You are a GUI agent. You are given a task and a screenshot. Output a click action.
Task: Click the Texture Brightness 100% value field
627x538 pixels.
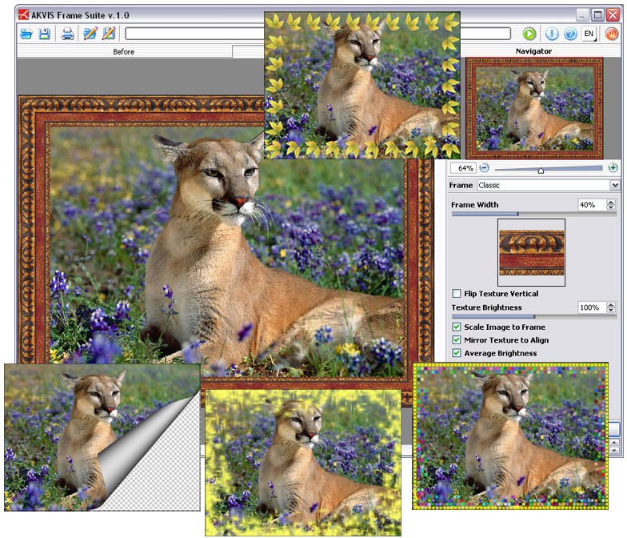tap(592, 307)
